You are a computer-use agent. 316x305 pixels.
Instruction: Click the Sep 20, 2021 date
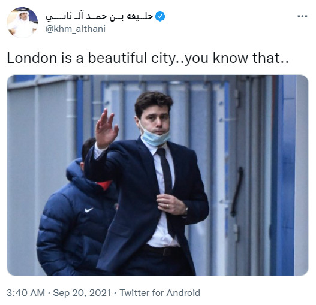82,292
